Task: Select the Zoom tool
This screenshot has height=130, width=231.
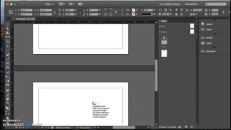Action: 8,103
